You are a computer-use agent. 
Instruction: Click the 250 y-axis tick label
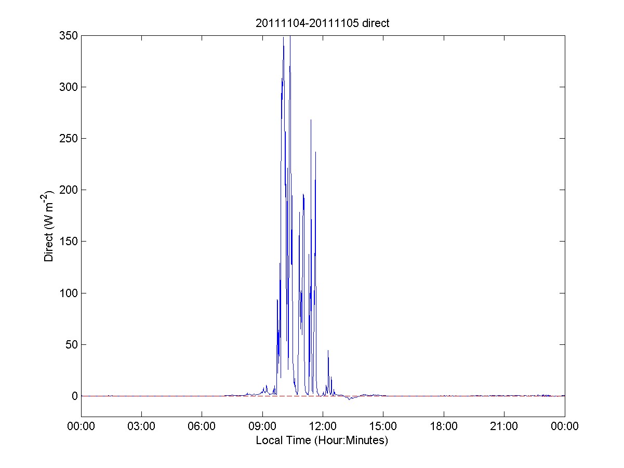pyautogui.click(x=70, y=138)
